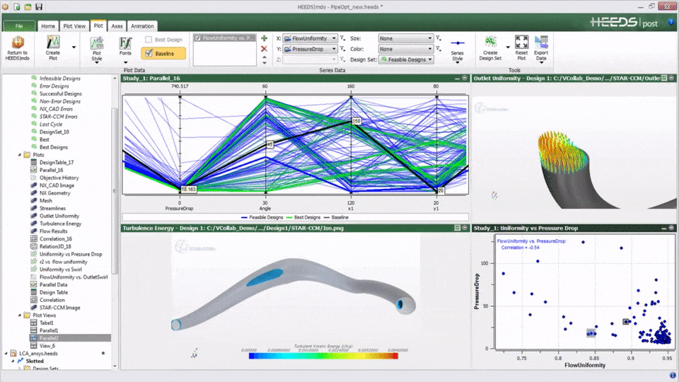Collapse the Plot Views folder in tree

click(20, 316)
